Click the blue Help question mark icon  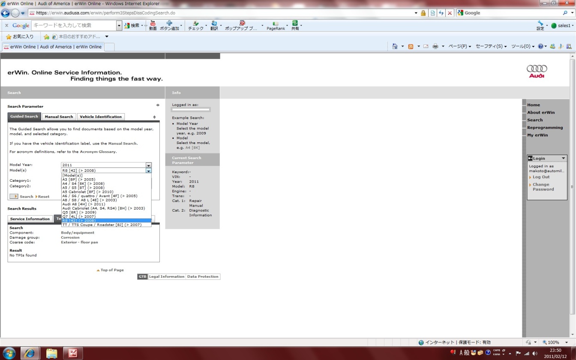[x=540, y=46]
